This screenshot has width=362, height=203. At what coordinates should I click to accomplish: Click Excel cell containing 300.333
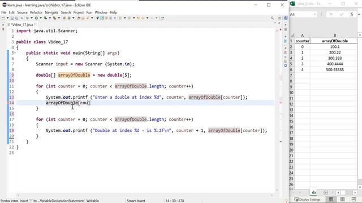tap(335, 58)
